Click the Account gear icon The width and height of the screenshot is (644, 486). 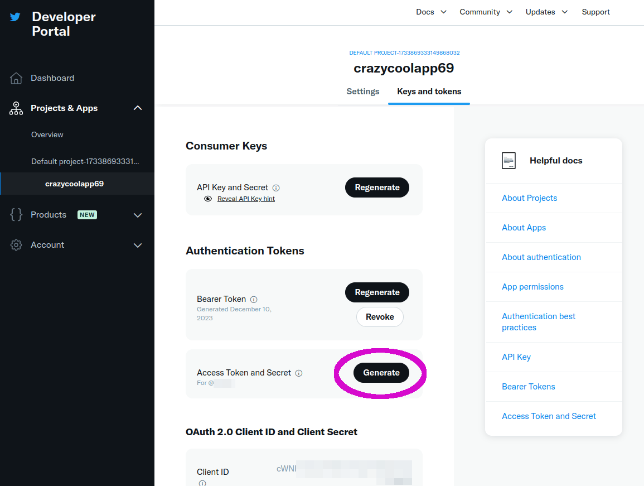pos(16,245)
